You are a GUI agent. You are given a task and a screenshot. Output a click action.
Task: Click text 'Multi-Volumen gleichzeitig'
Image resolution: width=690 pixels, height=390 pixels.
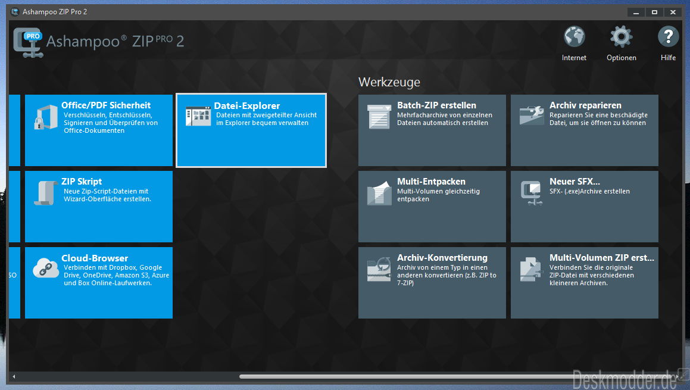pos(438,191)
